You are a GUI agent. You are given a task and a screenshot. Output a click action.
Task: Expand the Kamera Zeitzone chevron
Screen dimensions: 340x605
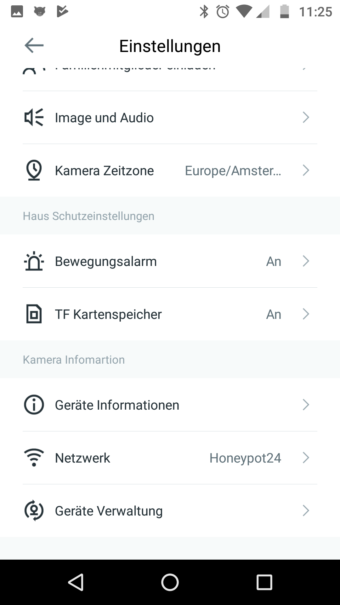tap(306, 170)
